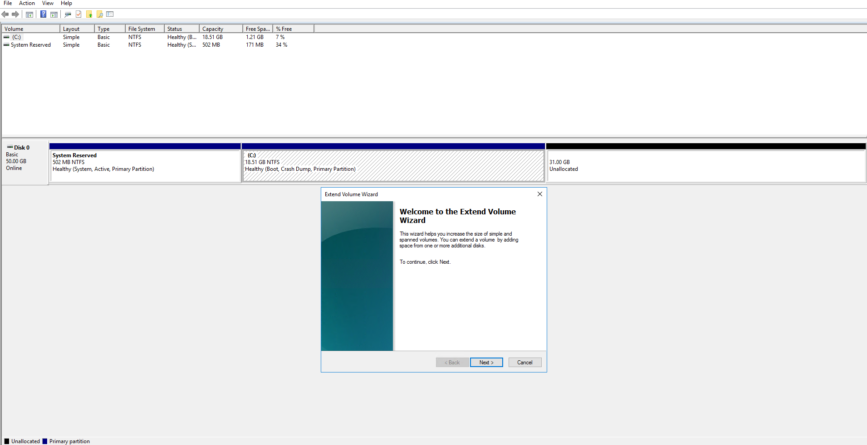
Task: Click the 502 MB capacity cell
Action: coord(211,45)
